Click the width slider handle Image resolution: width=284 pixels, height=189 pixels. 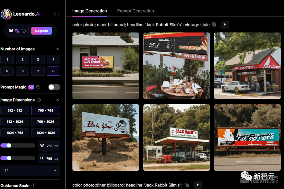9,146
